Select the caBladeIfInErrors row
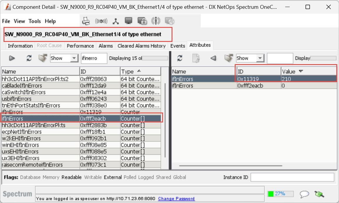Viewport: 339px width, 203px height. coord(81,86)
